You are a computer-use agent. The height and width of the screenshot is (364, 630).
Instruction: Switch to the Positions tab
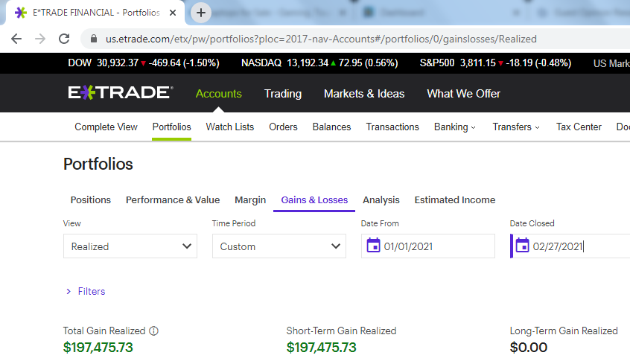click(x=91, y=200)
